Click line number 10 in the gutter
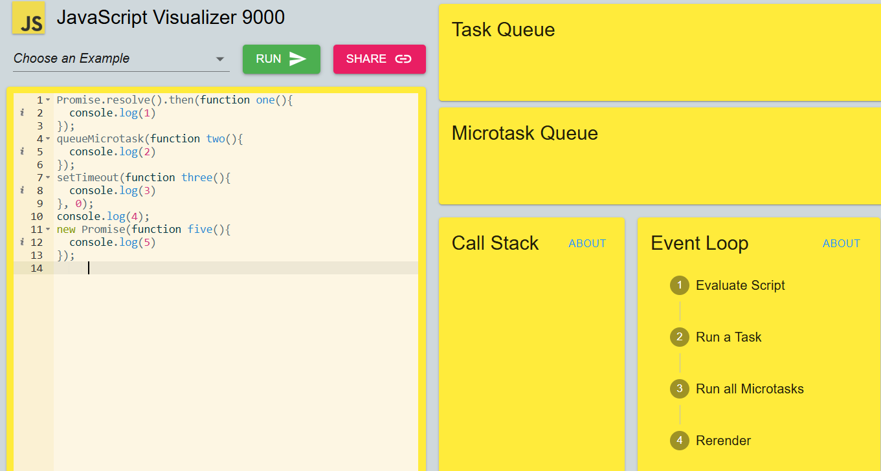 pos(37,216)
